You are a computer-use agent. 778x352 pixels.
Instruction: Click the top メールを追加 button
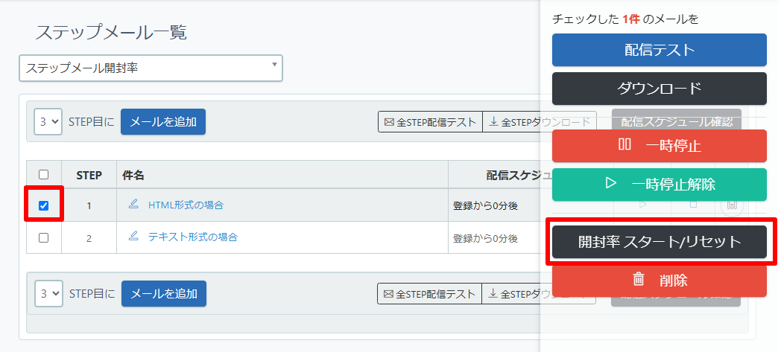[x=163, y=121]
